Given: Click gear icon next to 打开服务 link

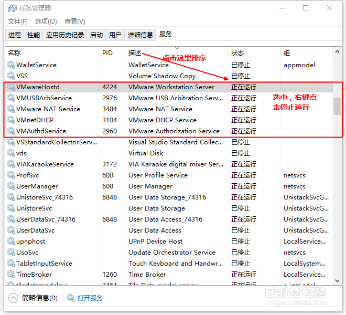Looking at the screenshot, I should click(71, 298).
